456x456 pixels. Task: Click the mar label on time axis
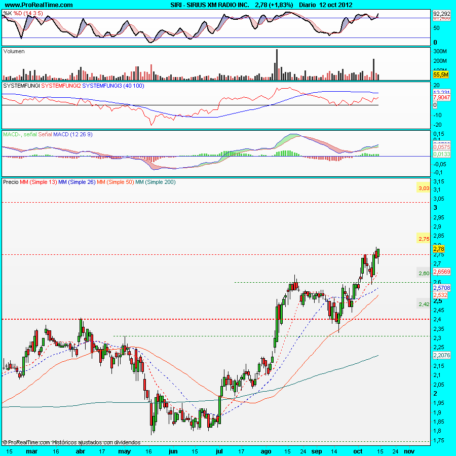[32, 451]
